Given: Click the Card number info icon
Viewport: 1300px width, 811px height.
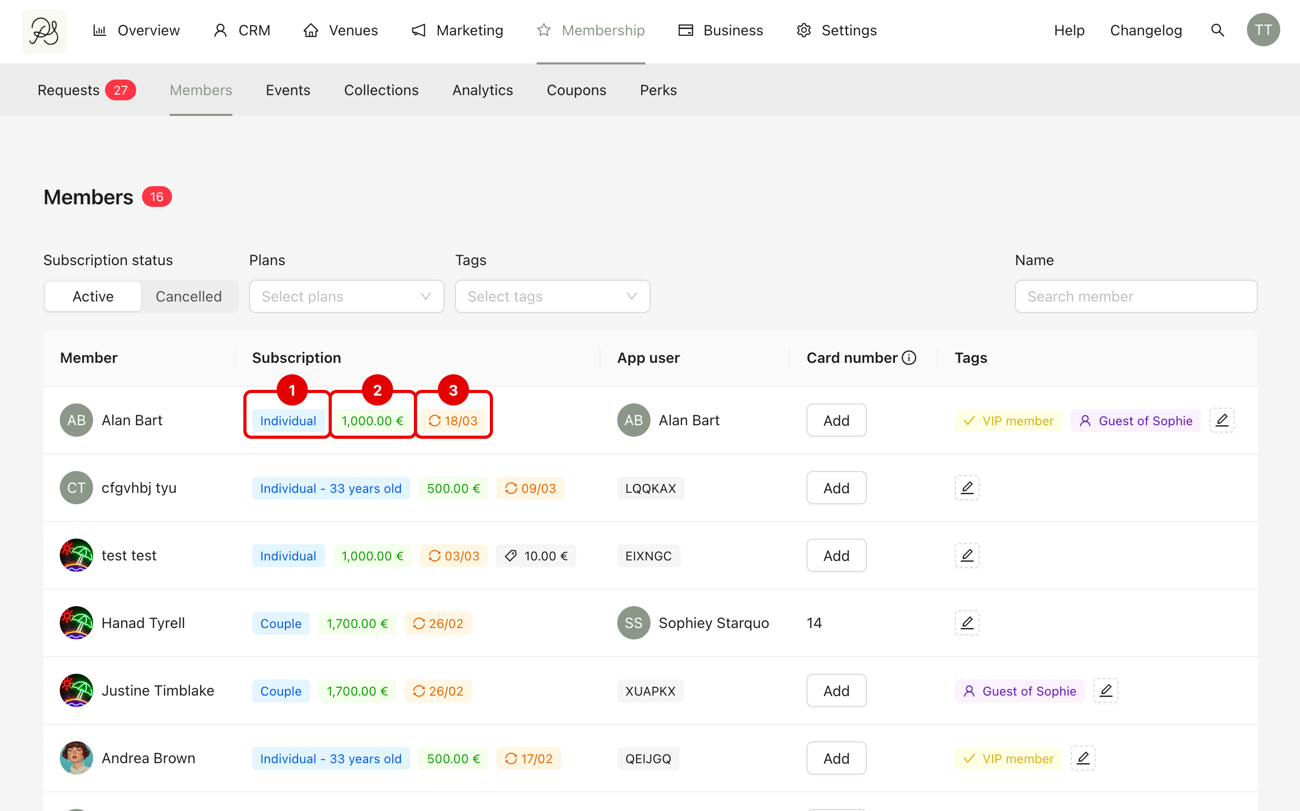Looking at the screenshot, I should click(909, 358).
